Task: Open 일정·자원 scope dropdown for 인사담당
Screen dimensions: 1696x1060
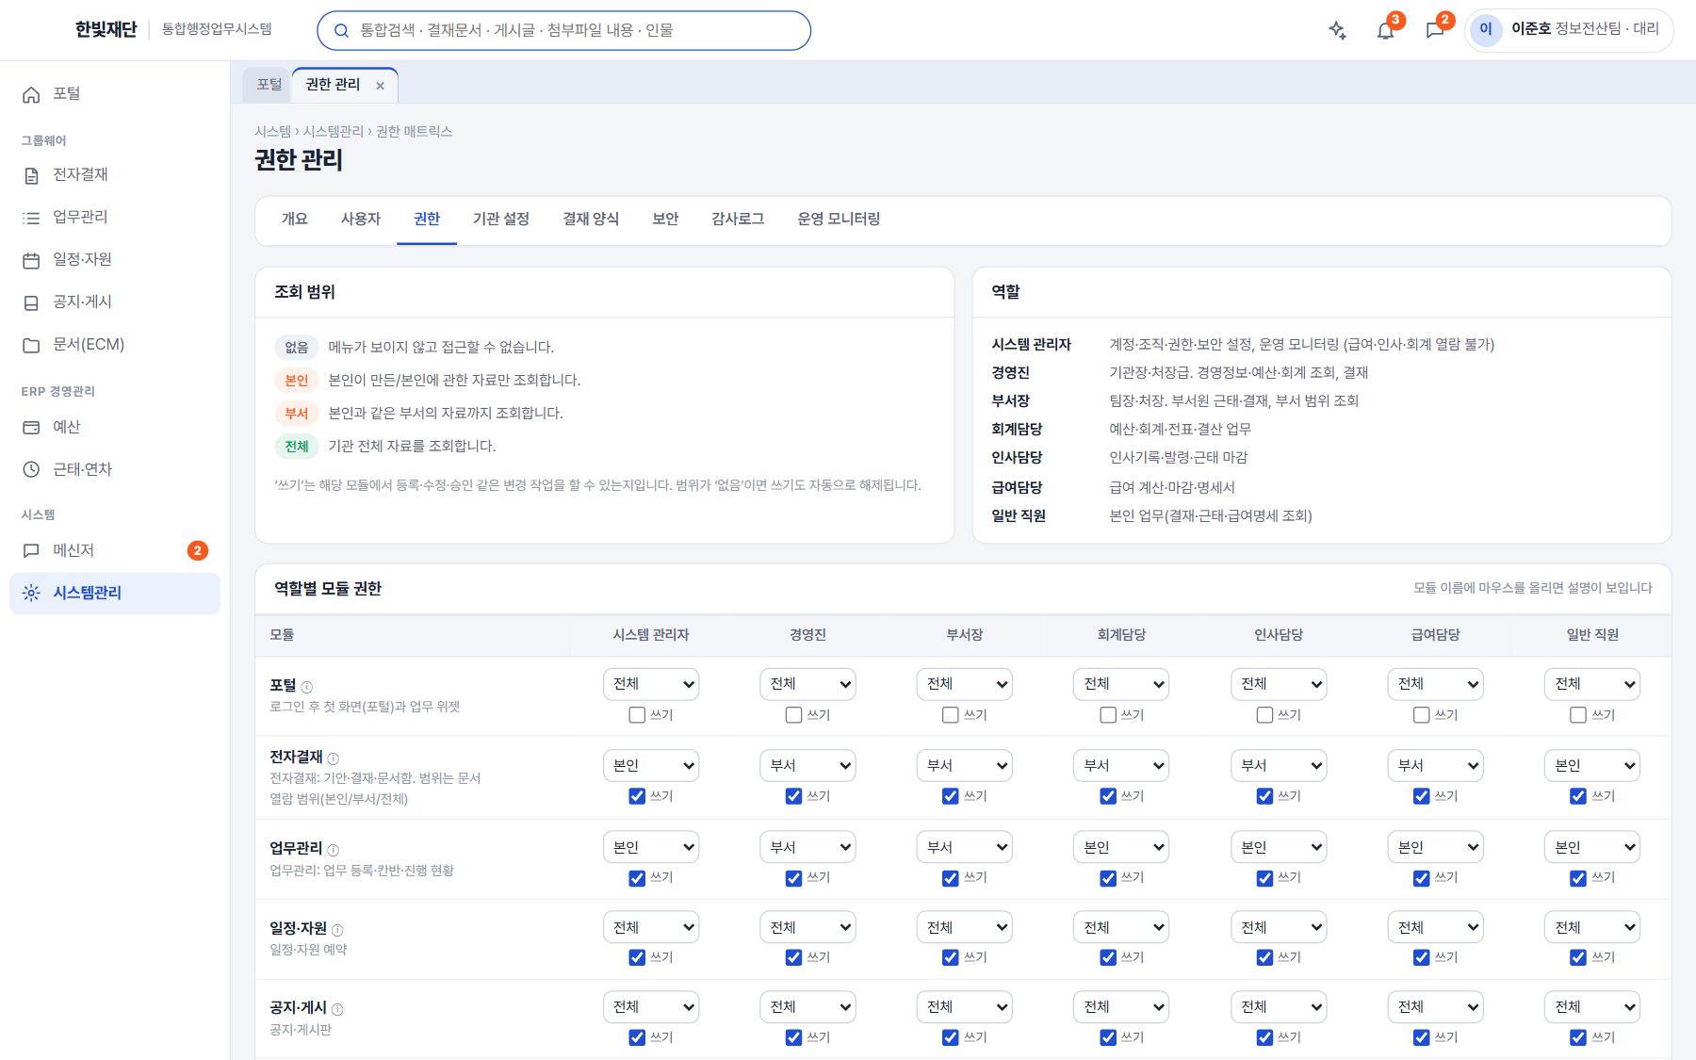Action: click(1279, 927)
